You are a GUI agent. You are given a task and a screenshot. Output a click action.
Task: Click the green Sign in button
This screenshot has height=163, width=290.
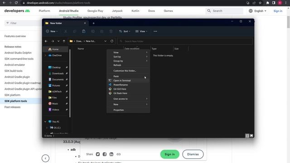click(169, 154)
